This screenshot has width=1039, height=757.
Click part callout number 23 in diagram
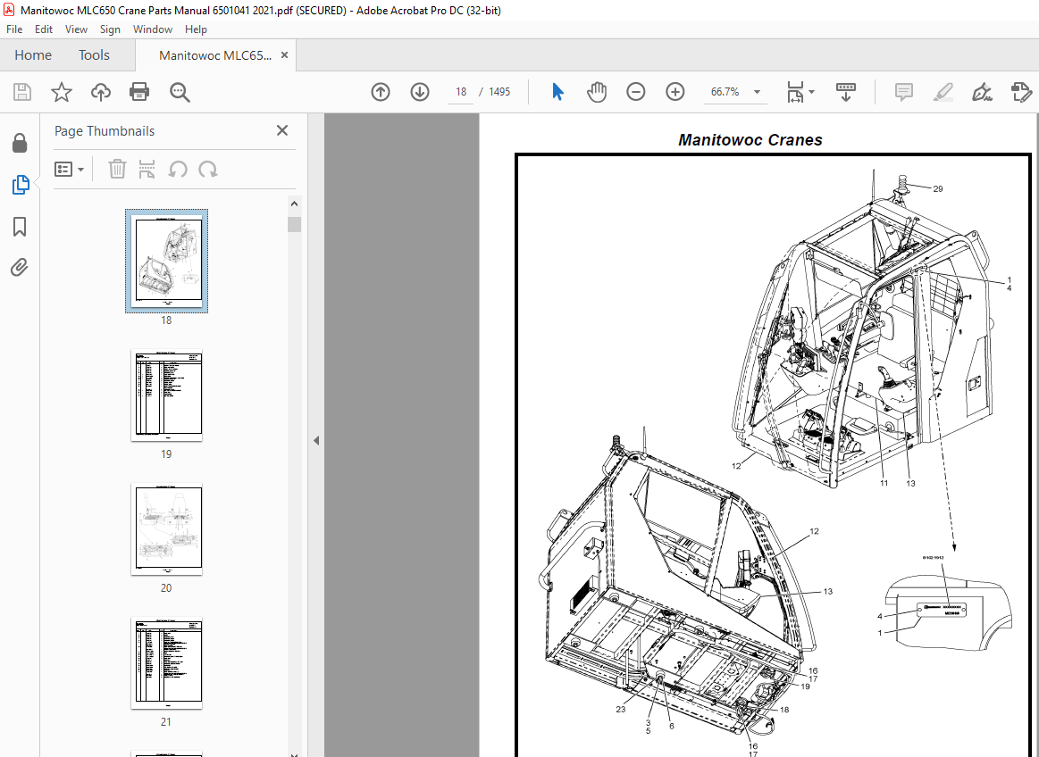click(620, 710)
